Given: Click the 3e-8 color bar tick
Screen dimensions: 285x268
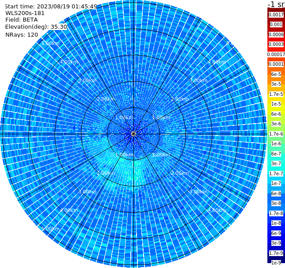Looking at the screenshot, I should click(276, 203).
